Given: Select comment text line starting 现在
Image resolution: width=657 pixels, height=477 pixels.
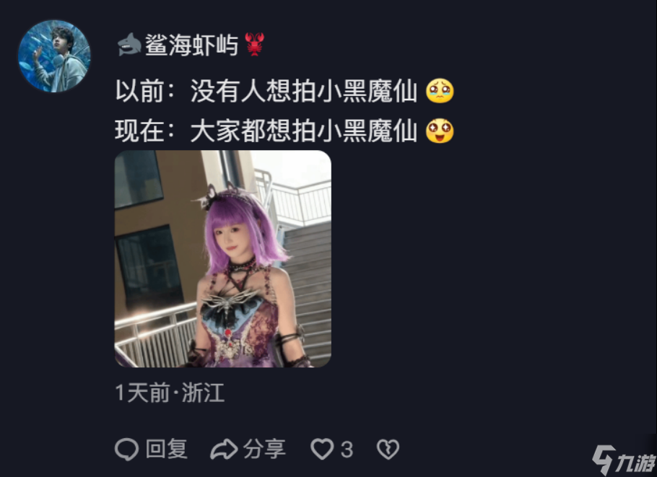Looking at the screenshot, I should pos(284,131).
